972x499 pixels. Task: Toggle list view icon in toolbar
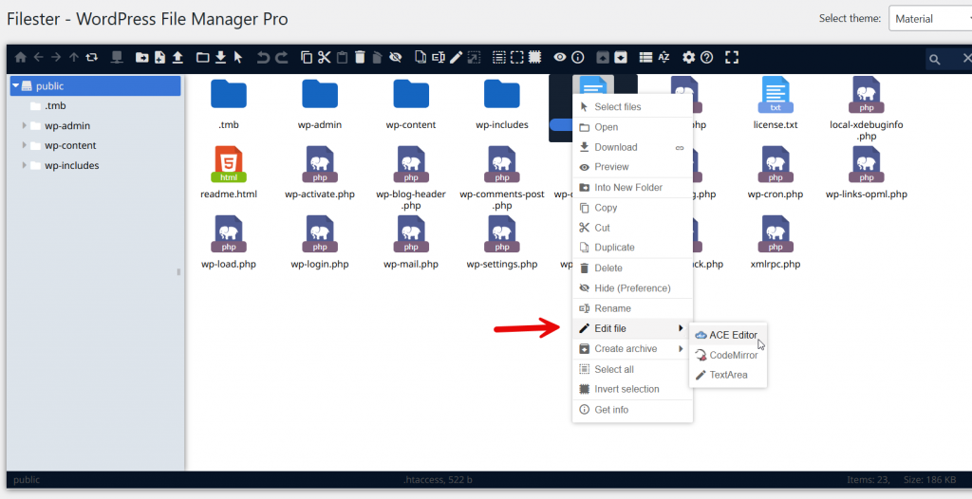(x=645, y=58)
